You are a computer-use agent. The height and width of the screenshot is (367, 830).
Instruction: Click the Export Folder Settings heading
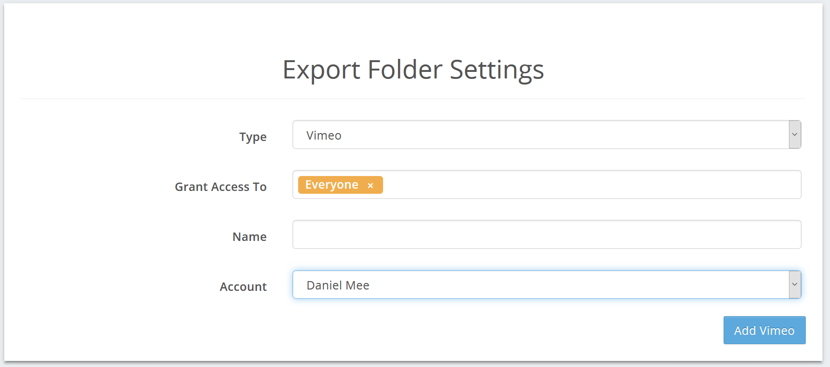pos(413,70)
